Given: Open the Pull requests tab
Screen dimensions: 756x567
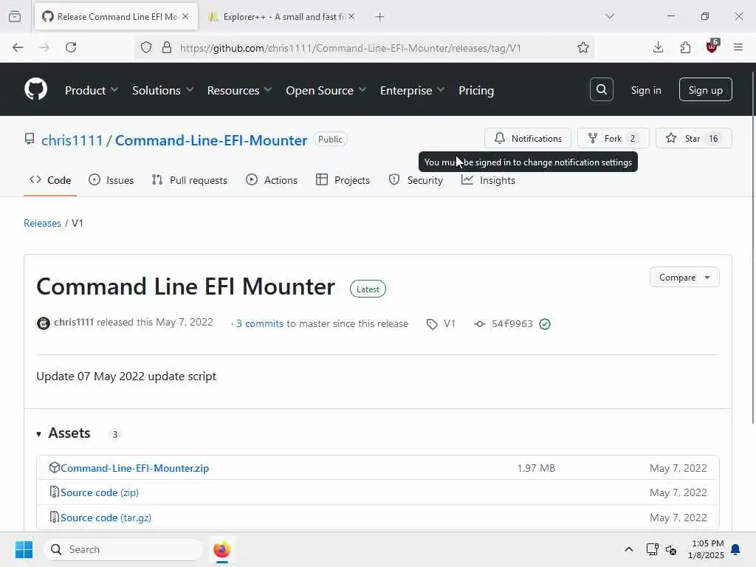Looking at the screenshot, I should click(190, 180).
